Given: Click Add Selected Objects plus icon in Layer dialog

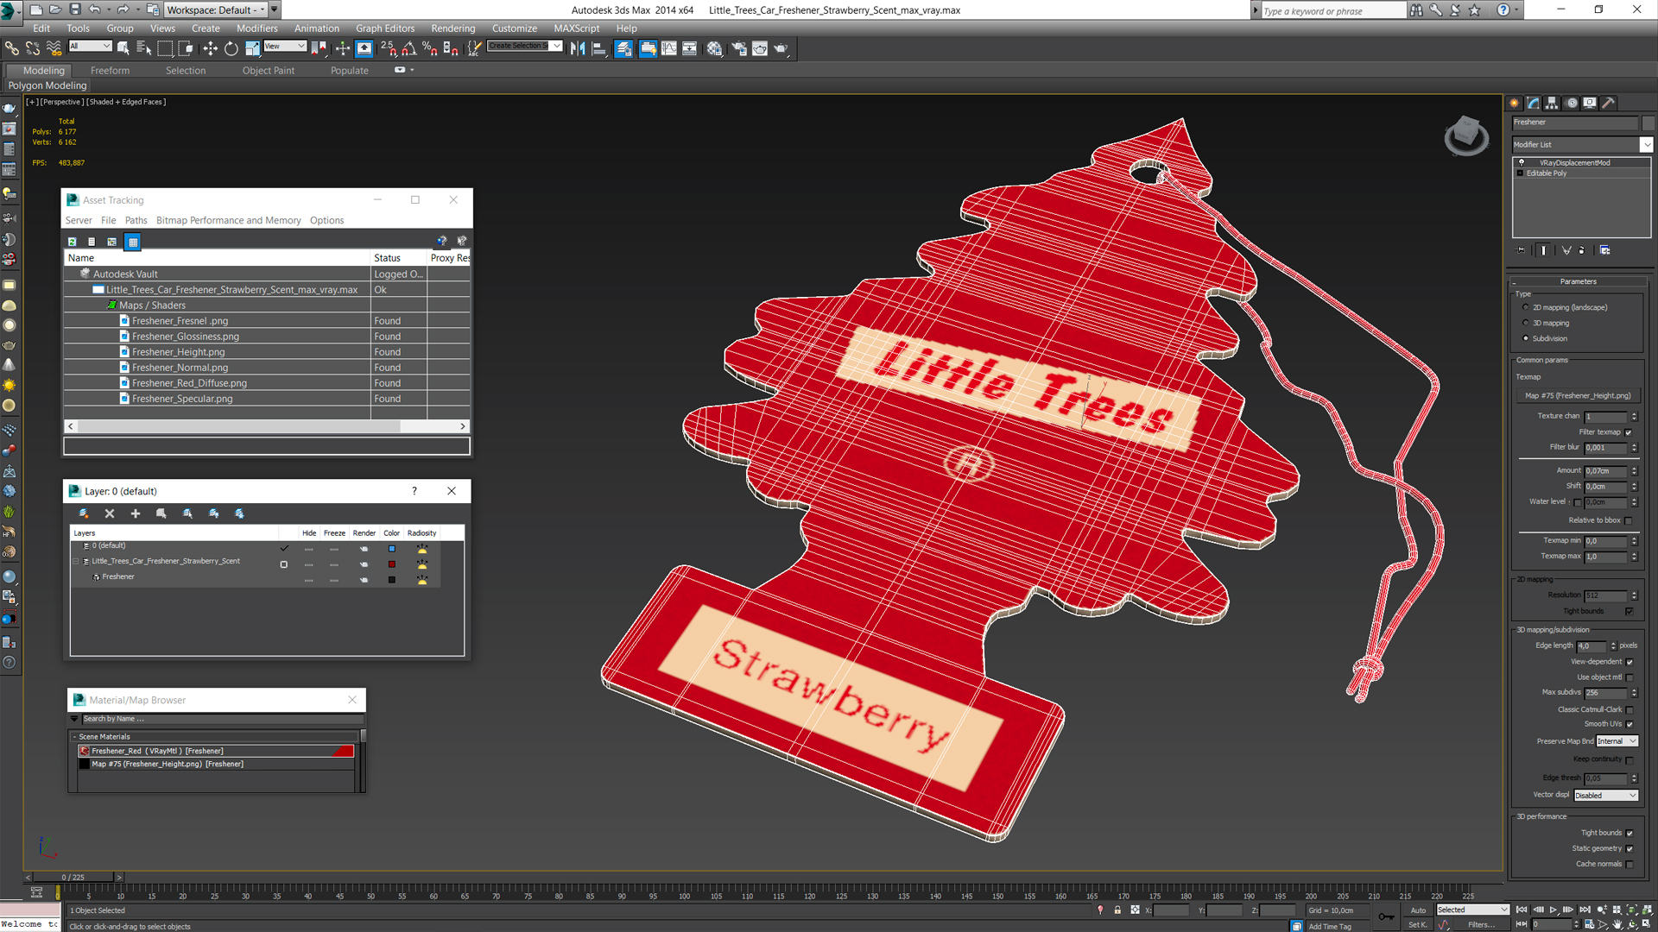Looking at the screenshot, I should [135, 513].
